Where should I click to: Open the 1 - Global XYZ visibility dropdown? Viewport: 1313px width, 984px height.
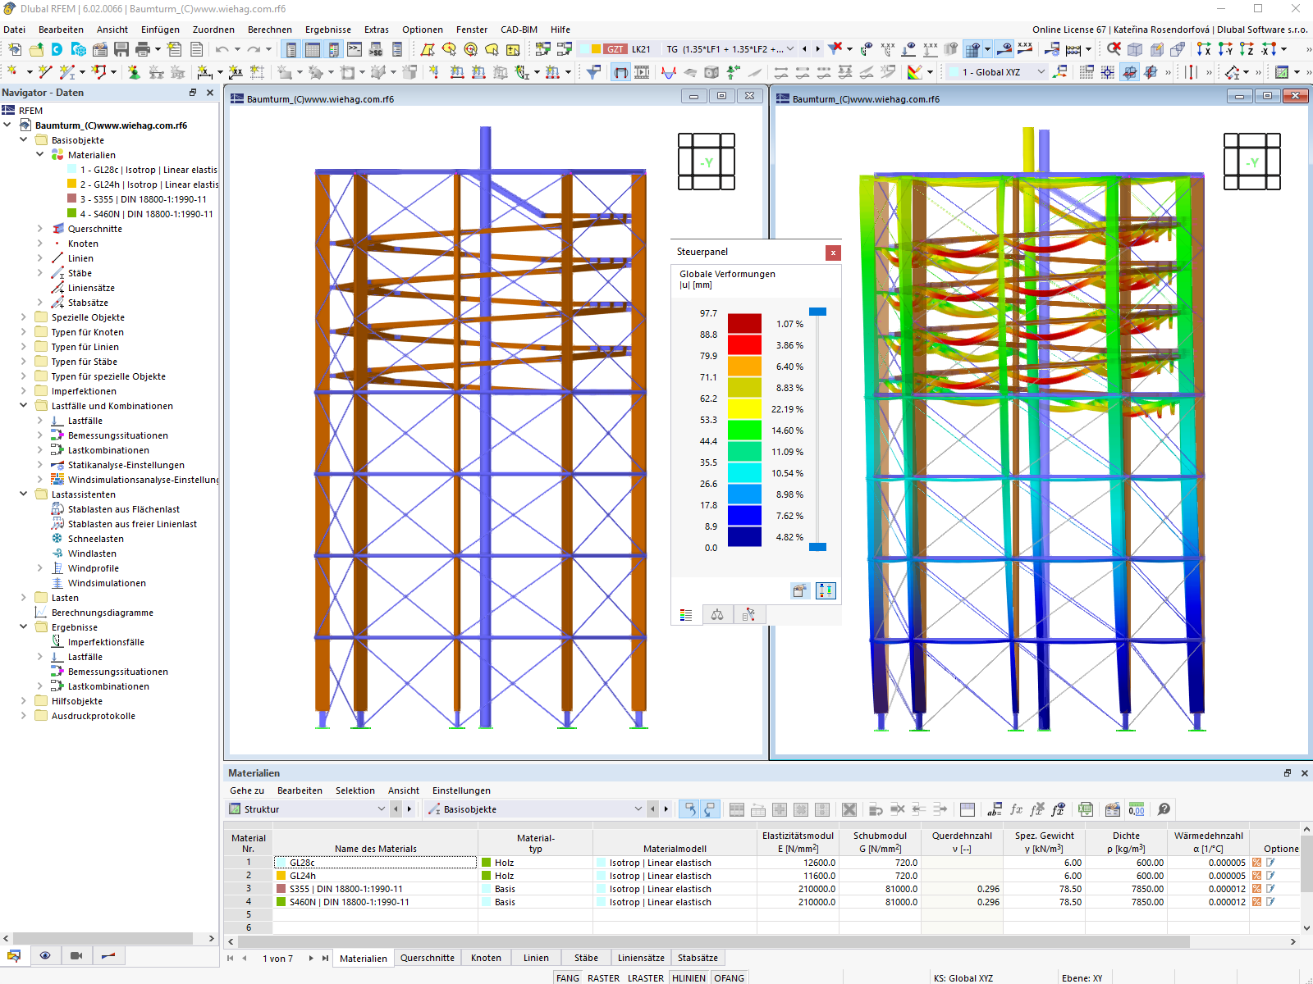[1041, 72]
